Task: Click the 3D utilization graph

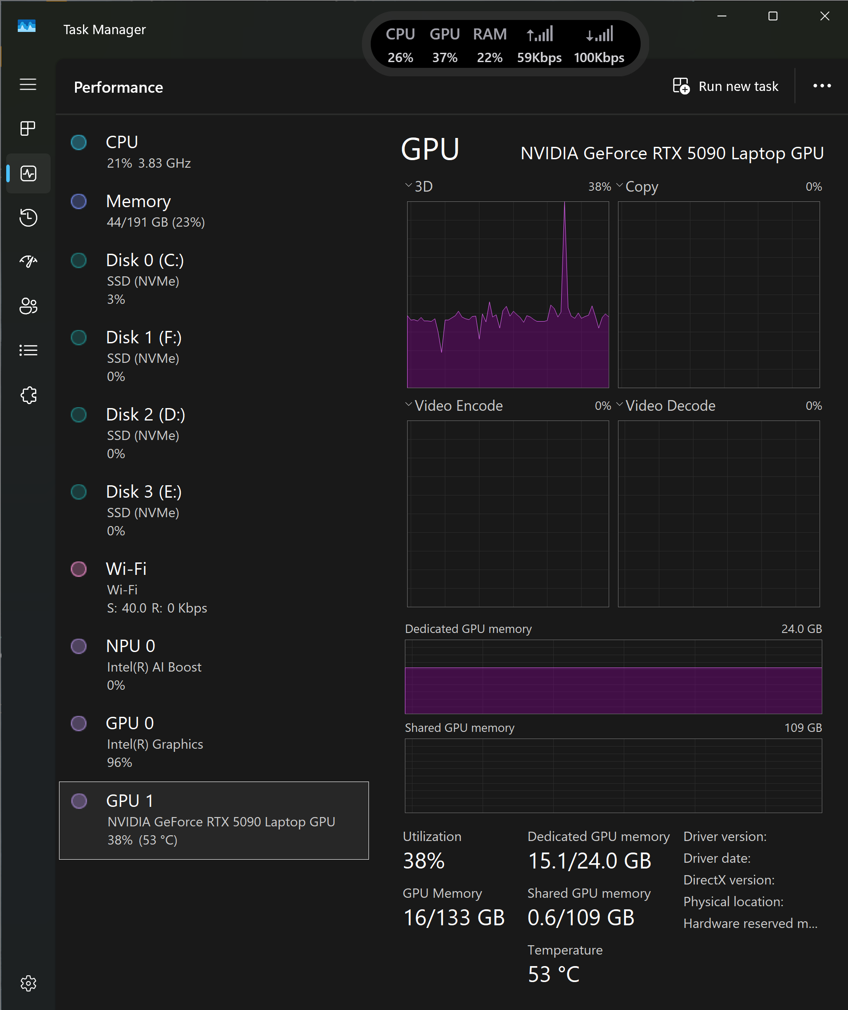Action: coord(508,295)
